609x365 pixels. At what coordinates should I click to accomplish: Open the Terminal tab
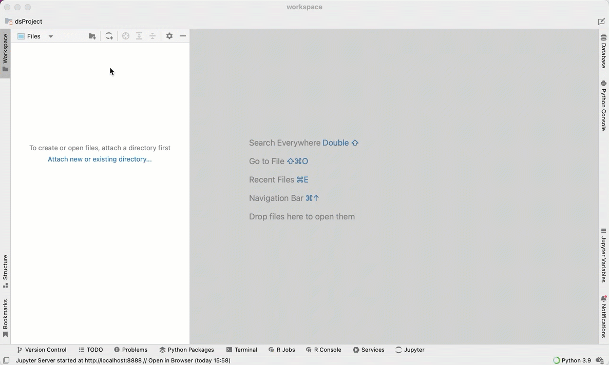[241, 350]
